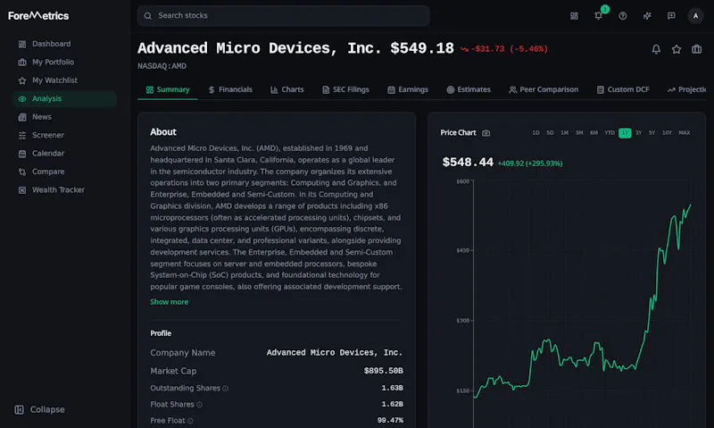This screenshot has height=428, width=714.
Task: Select the 6M chart range
Action: (x=594, y=132)
